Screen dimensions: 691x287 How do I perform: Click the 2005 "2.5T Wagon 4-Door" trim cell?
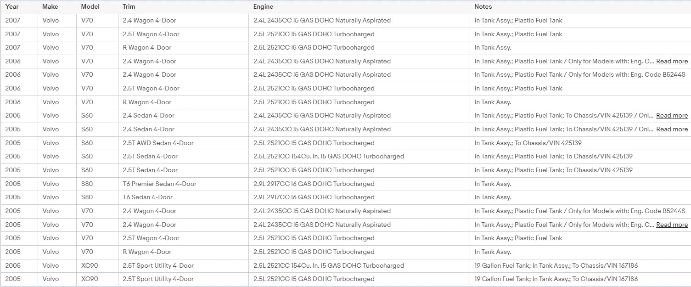[183, 238]
